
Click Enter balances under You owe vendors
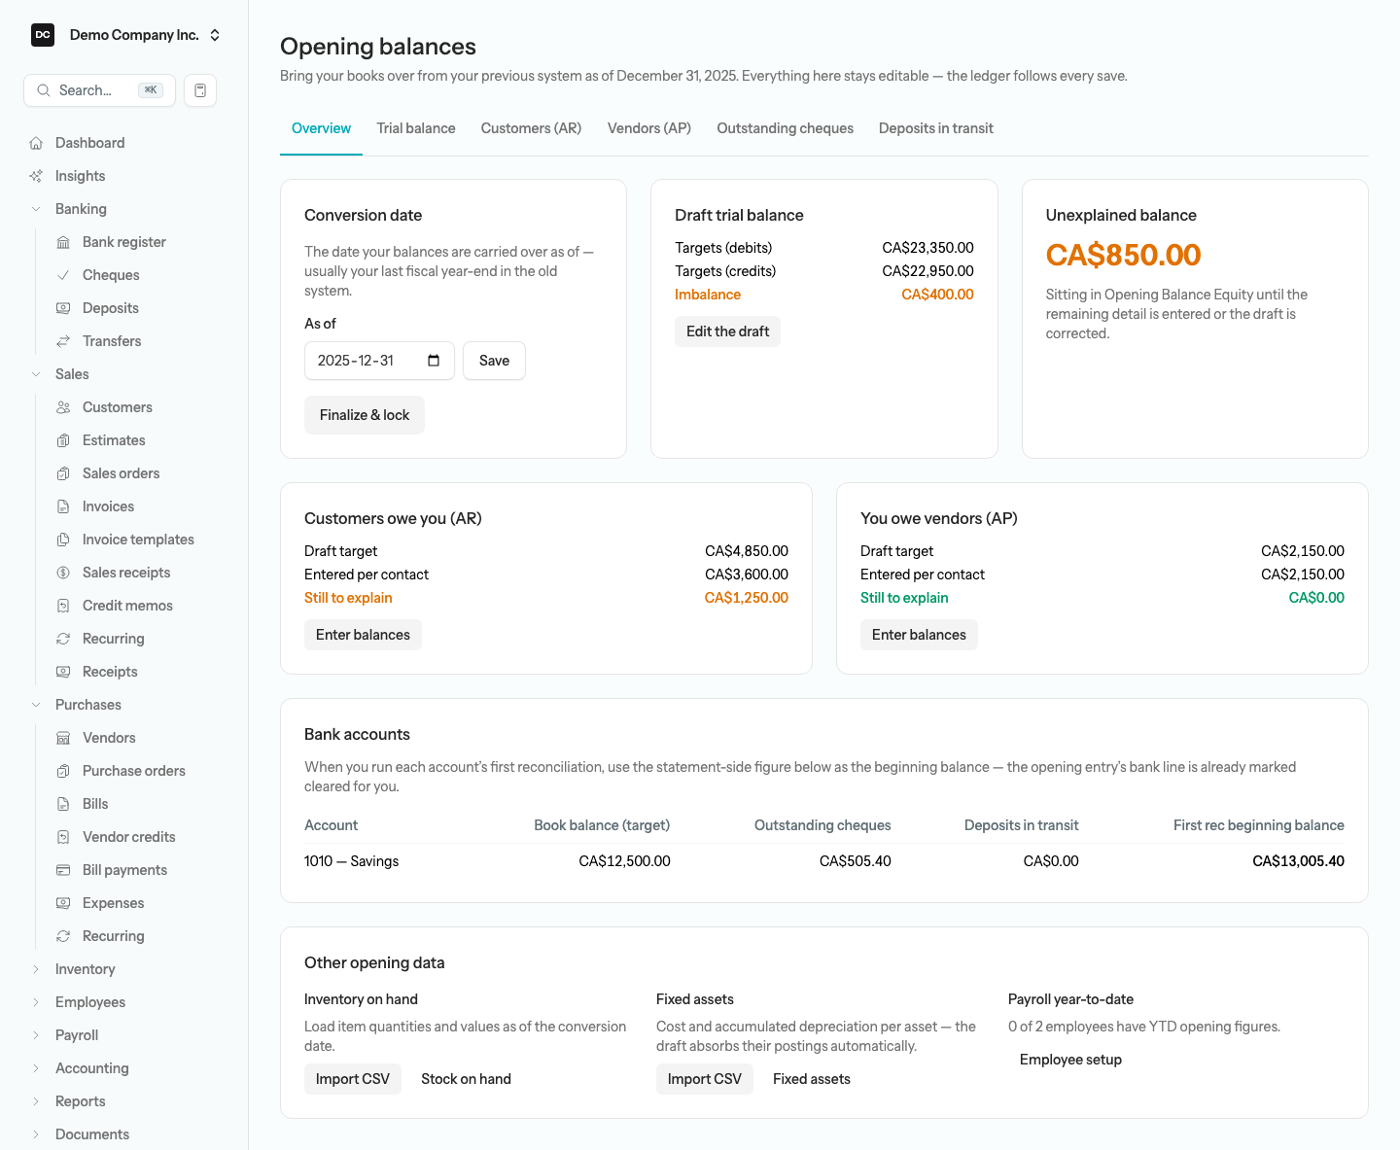tap(919, 635)
